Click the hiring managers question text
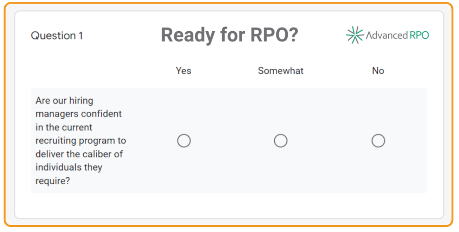459x232 pixels. [81, 141]
